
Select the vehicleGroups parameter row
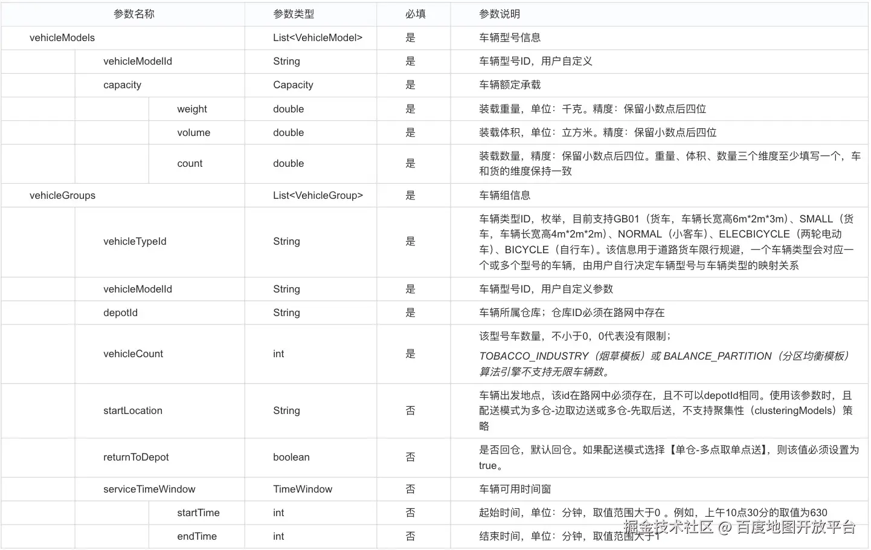click(62, 195)
